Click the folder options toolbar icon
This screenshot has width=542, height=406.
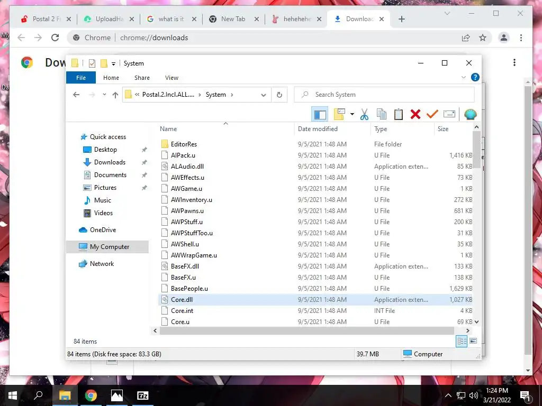pos(339,114)
